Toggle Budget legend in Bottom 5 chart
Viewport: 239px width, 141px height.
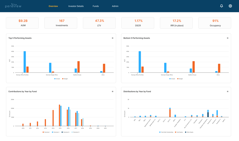pyautogui.click(x=180, y=79)
